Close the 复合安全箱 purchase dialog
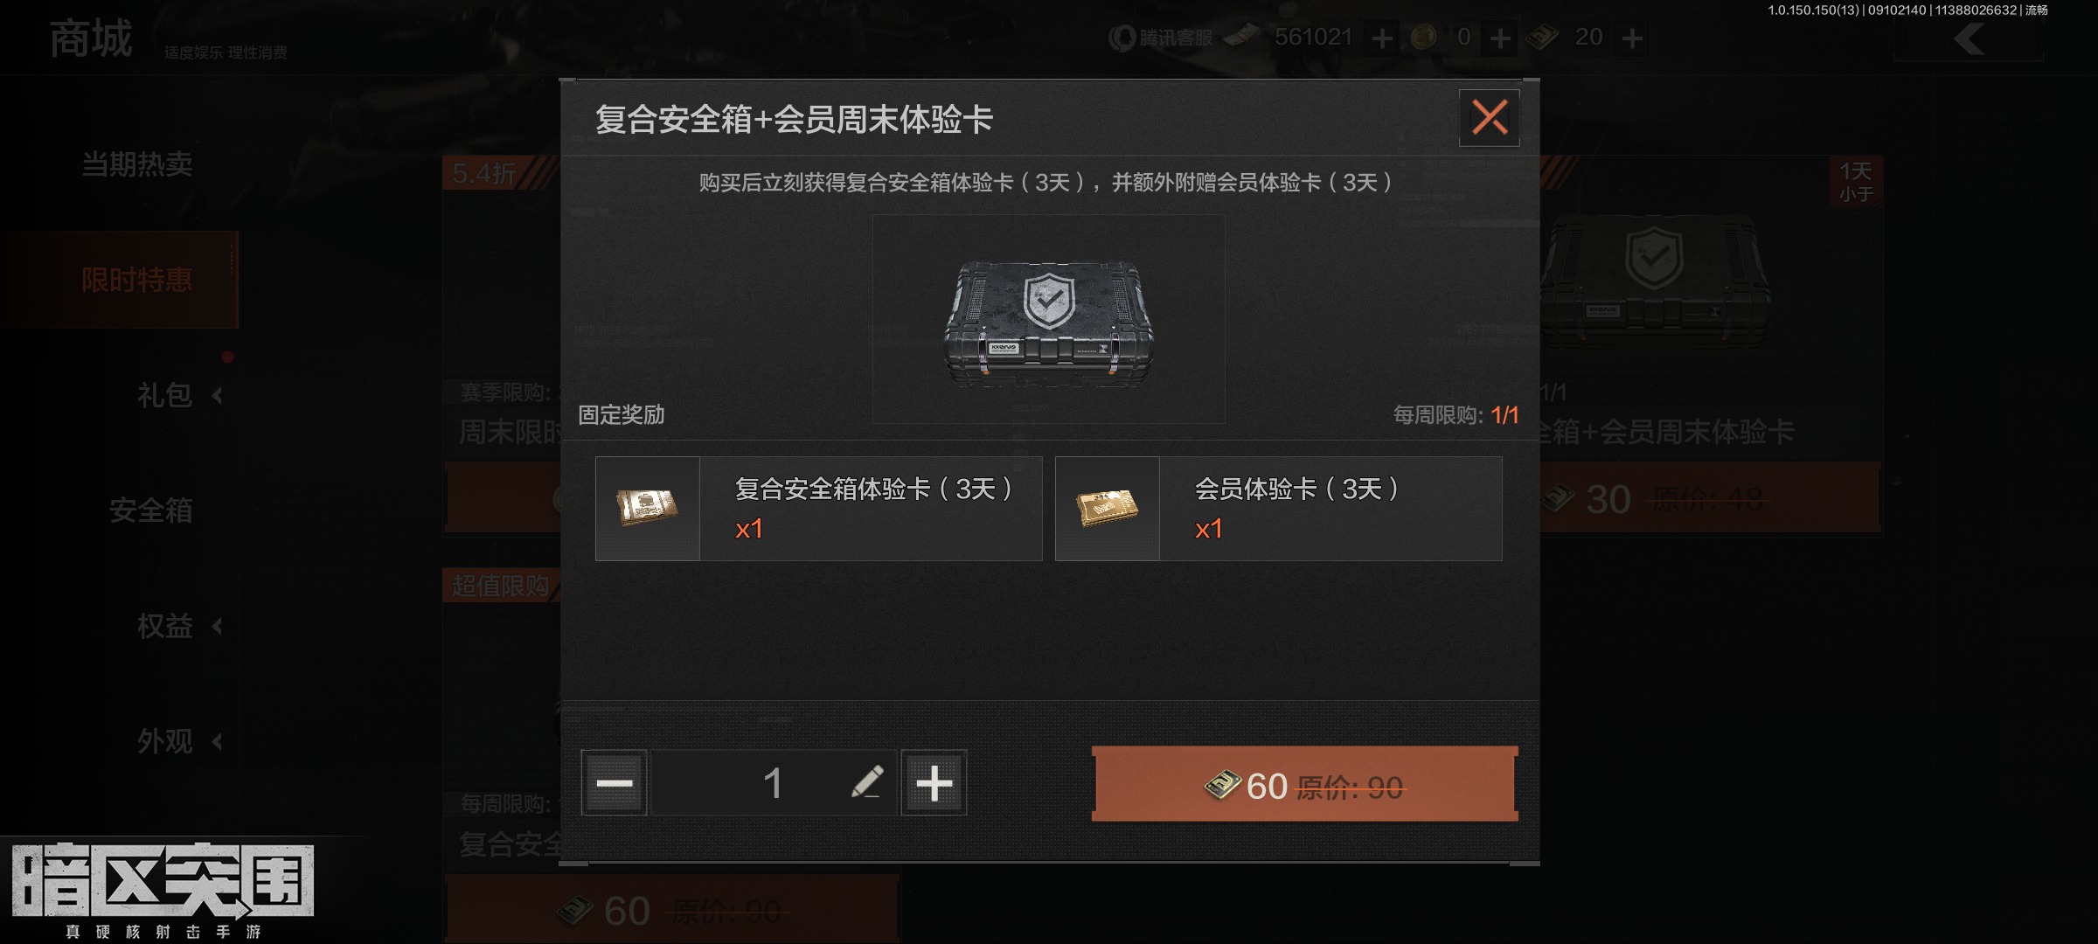 pos(1489,117)
